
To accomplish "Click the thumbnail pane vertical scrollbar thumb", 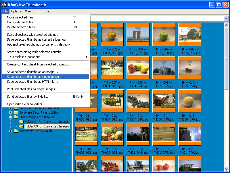I will coord(226,59).
